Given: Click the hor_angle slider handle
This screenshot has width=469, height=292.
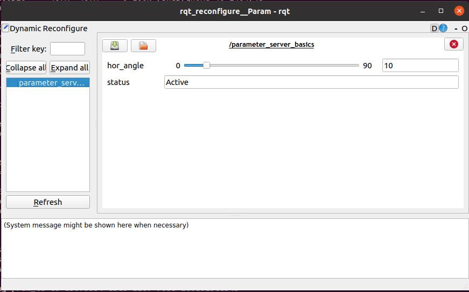Looking at the screenshot, I should (x=206, y=66).
